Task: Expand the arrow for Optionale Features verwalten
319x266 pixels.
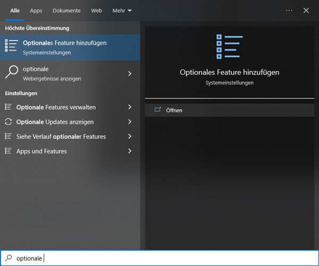Action: 130,107
